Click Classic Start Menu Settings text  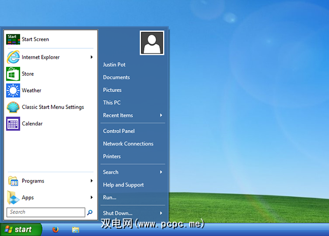(x=53, y=107)
